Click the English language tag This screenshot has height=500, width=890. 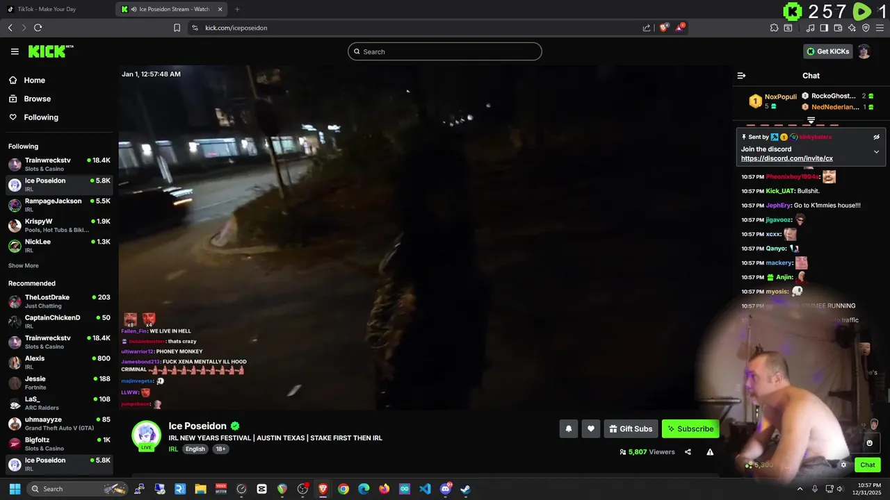coord(195,449)
